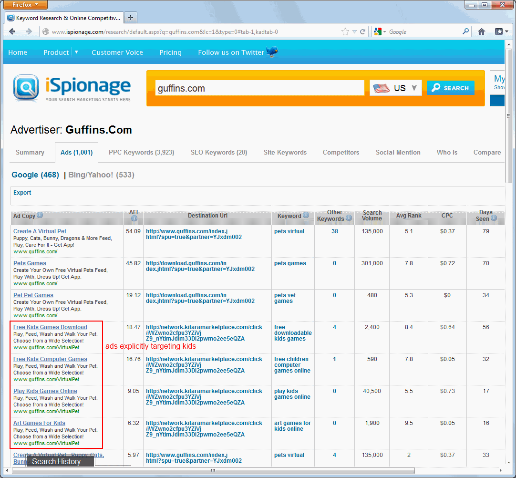Open Free Kids Computer Games ad
The width and height of the screenshot is (516, 478).
point(50,359)
